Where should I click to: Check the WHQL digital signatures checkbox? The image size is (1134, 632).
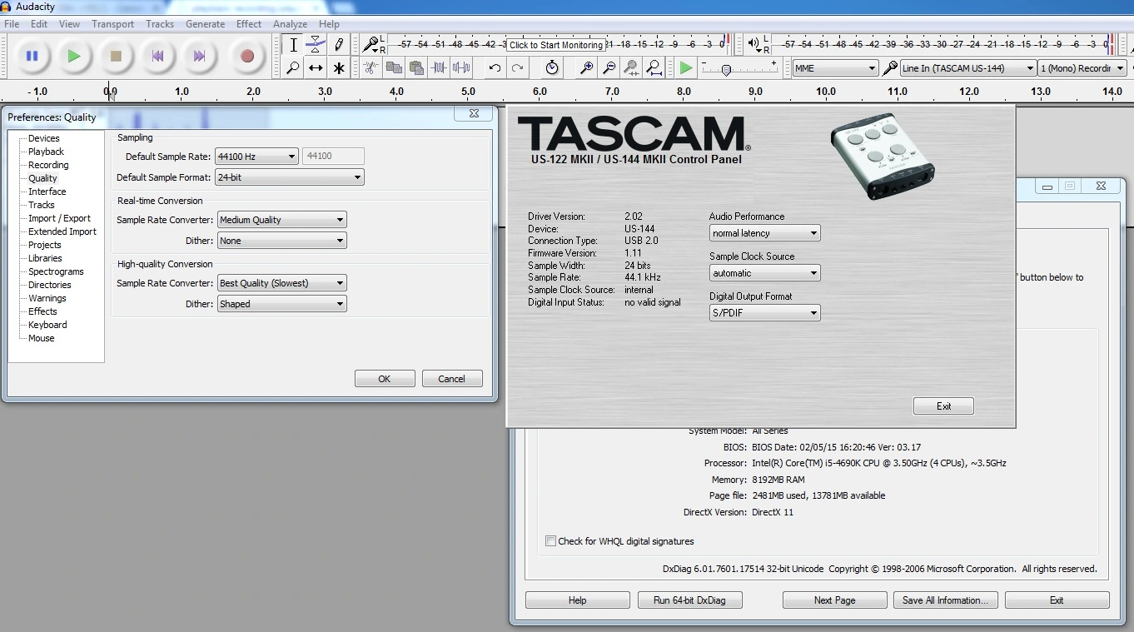tap(550, 541)
